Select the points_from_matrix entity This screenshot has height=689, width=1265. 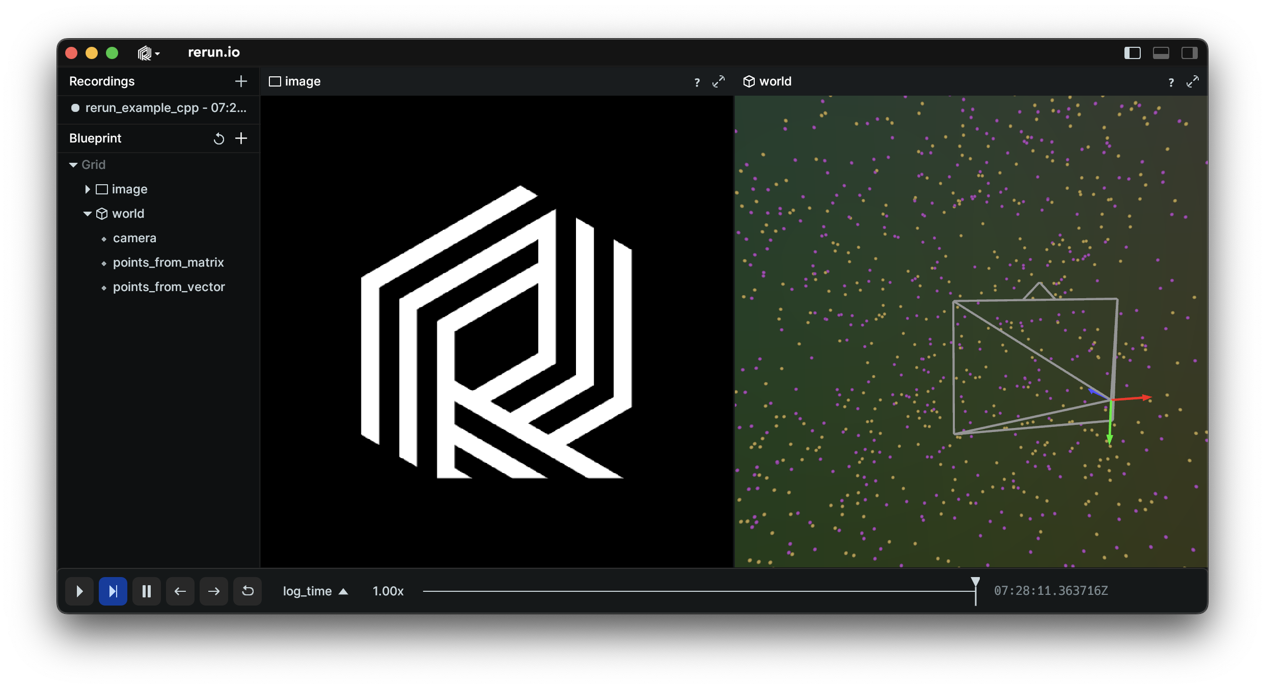click(168, 263)
